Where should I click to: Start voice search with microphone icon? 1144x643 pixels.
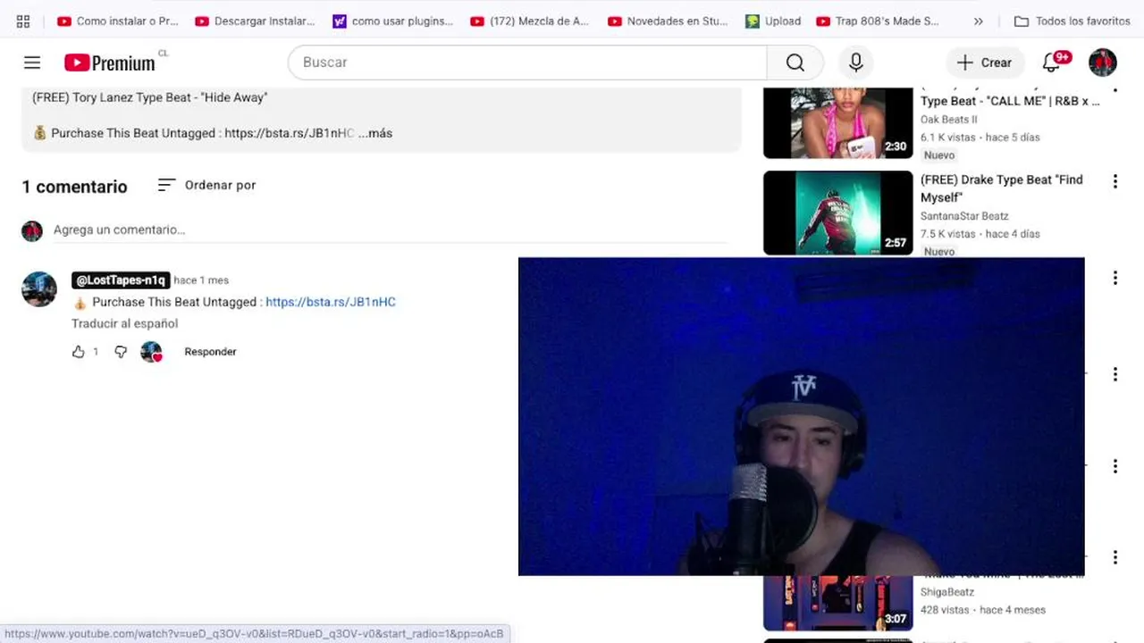pos(855,63)
